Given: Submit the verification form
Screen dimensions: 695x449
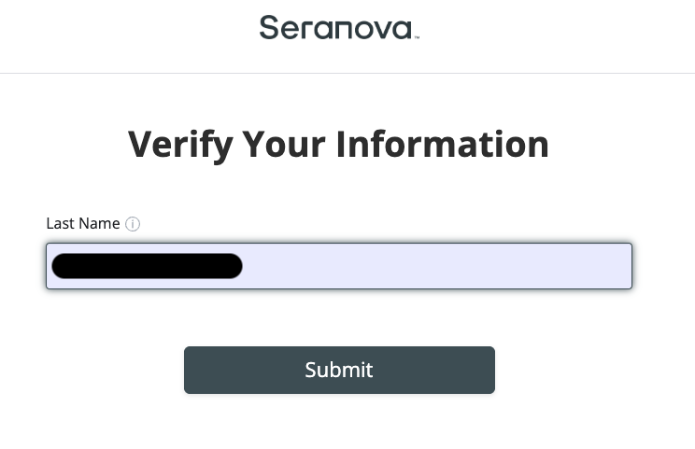Looking at the screenshot, I should point(339,370).
